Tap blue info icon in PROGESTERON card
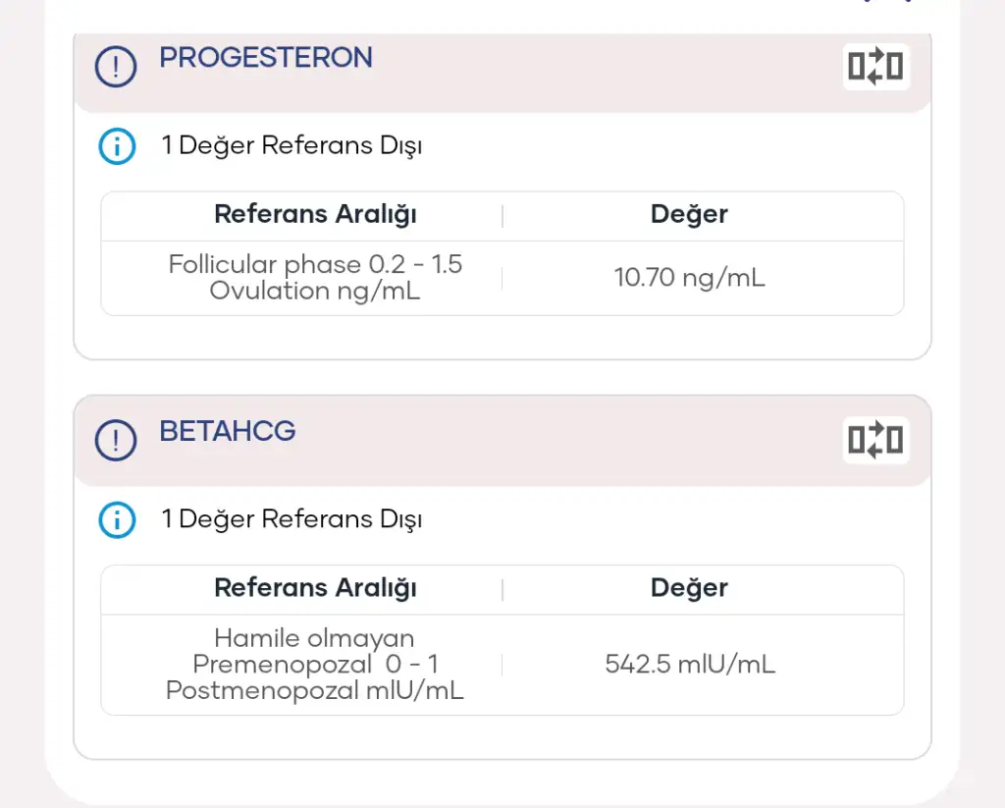Image resolution: width=1005 pixels, height=808 pixels. (117, 146)
